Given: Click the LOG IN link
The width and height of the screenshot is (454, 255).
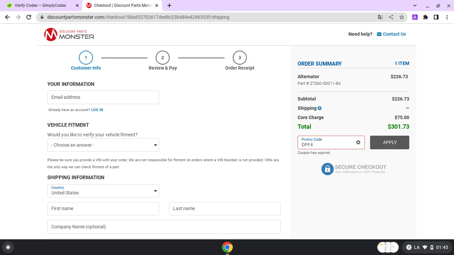Looking at the screenshot, I should [x=97, y=110].
